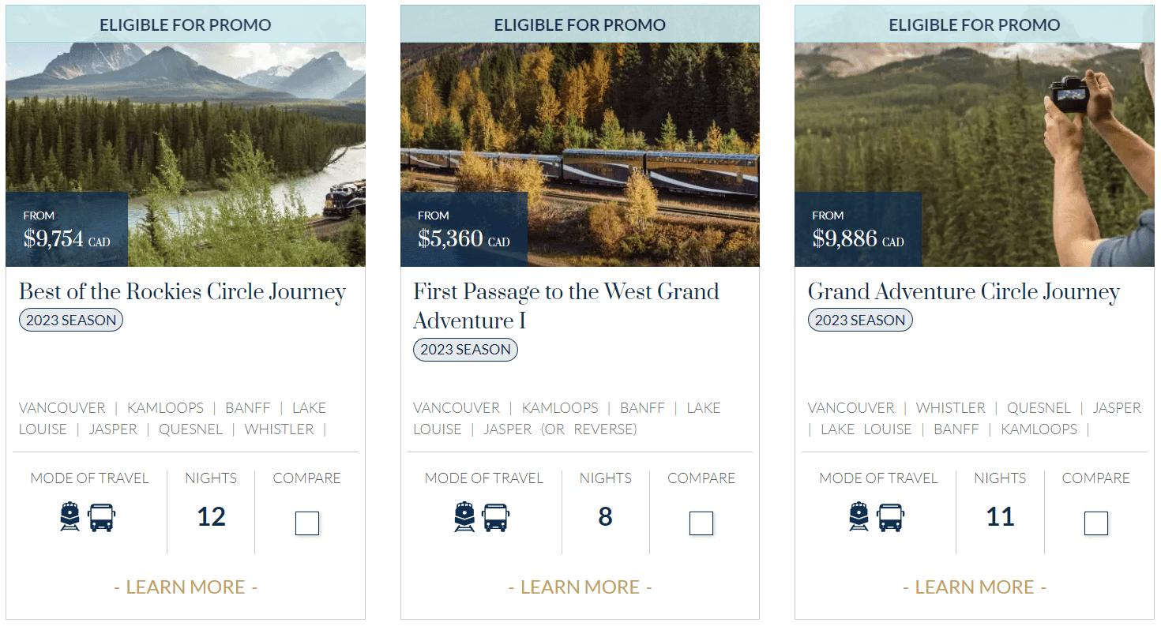The height and width of the screenshot is (626, 1161).
Task: Open Learn More for Grand Adventure Circle Journey
Action: [x=974, y=587]
